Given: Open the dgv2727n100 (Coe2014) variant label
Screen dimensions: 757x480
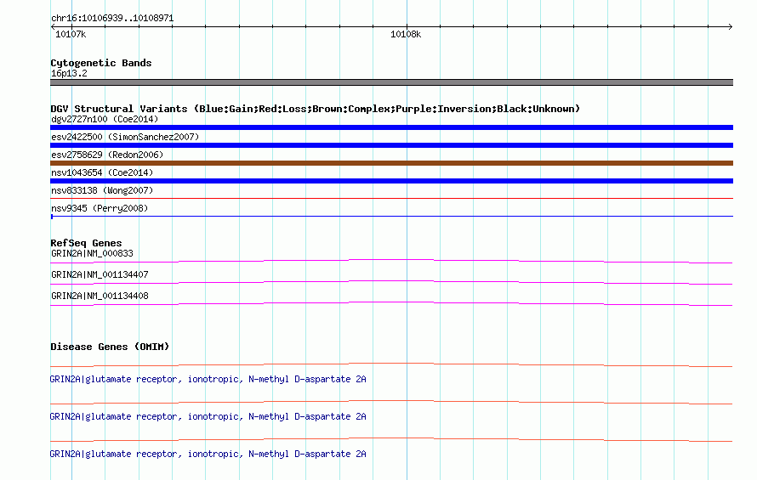Looking at the screenshot, I should 105,119.
